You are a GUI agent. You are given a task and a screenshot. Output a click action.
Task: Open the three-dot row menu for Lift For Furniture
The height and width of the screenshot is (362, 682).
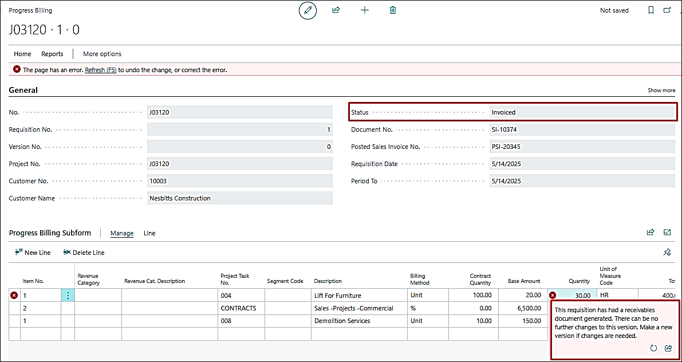point(68,296)
